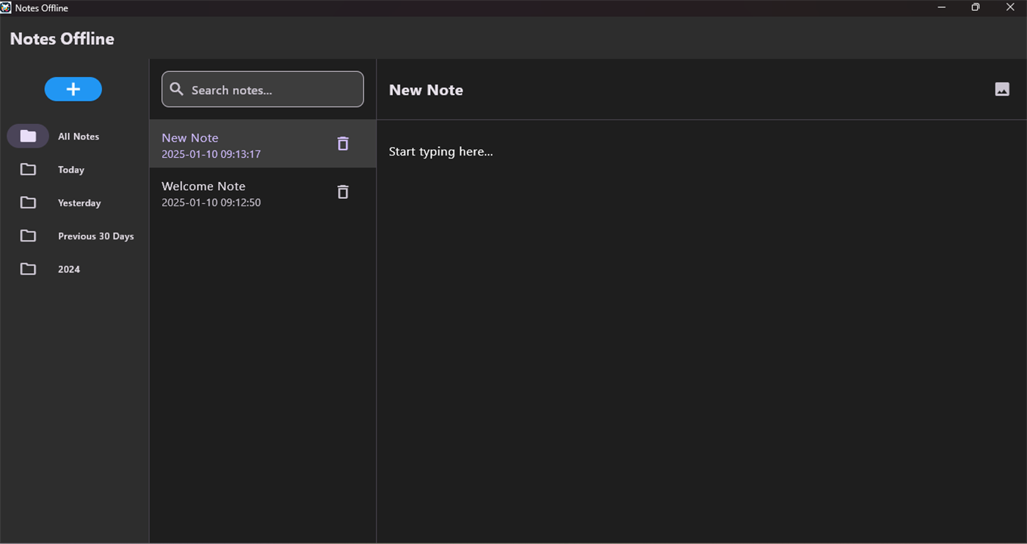Open the 2024 notes label
The height and width of the screenshot is (544, 1027).
pyautogui.click(x=69, y=269)
